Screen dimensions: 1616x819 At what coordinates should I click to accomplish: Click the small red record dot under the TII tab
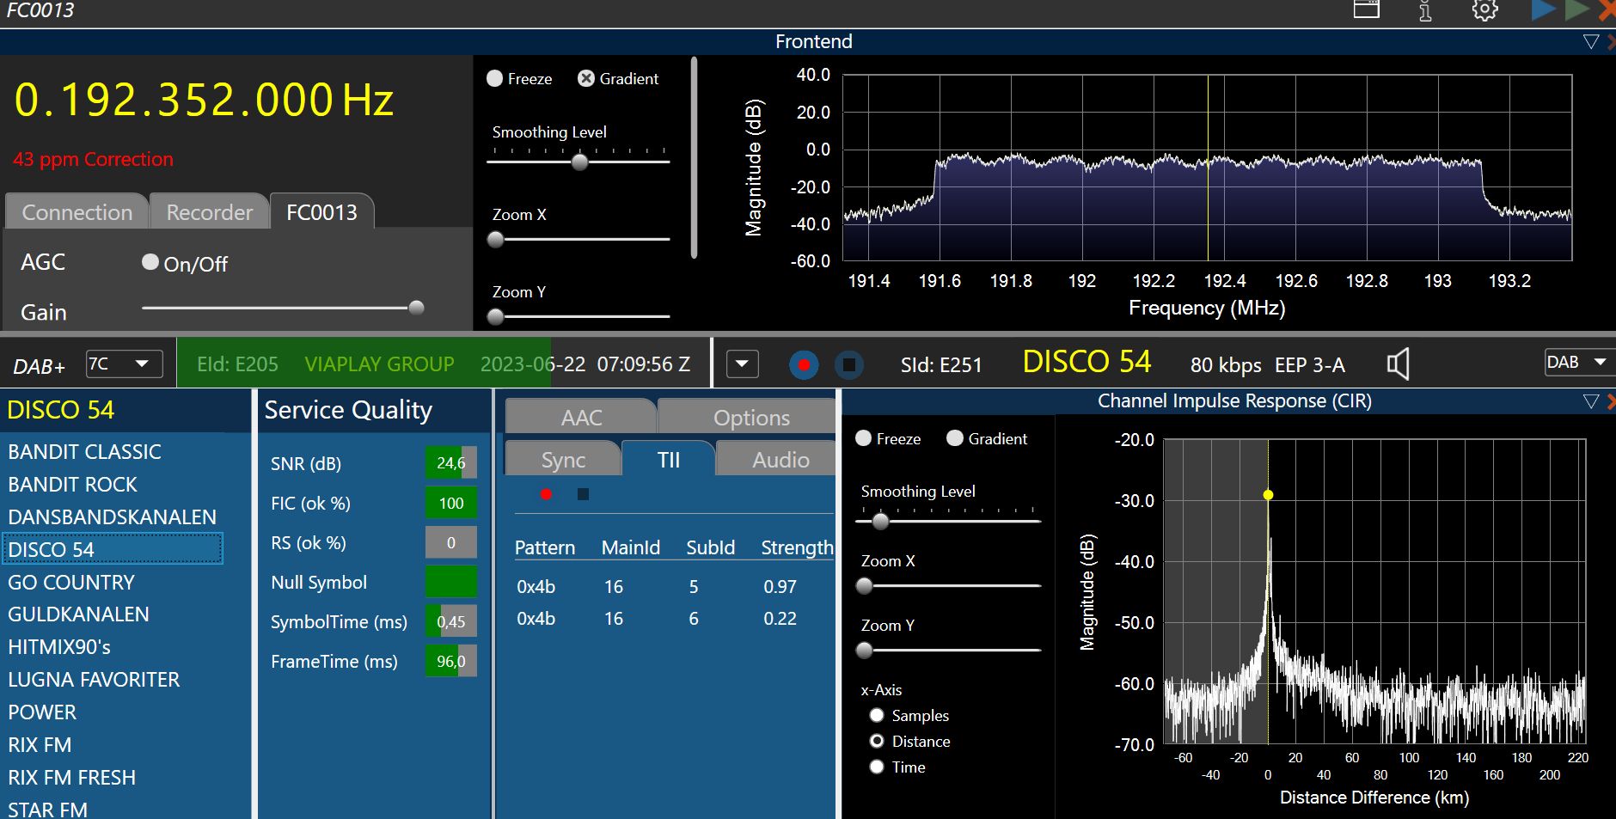(x=546, y=494)
